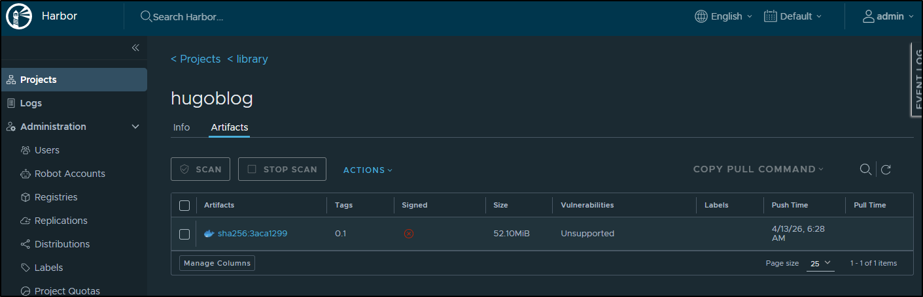Open Logs in the sidebar
The height and width of the screenshot is (297, 923).
[31, 103]
